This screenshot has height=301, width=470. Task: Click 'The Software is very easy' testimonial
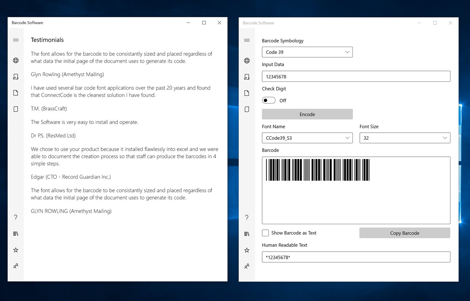[85, 122]
